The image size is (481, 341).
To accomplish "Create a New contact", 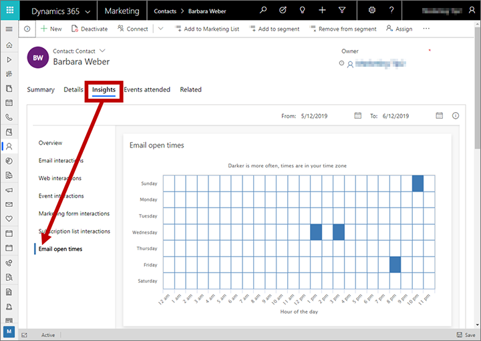I will [51, 29].
